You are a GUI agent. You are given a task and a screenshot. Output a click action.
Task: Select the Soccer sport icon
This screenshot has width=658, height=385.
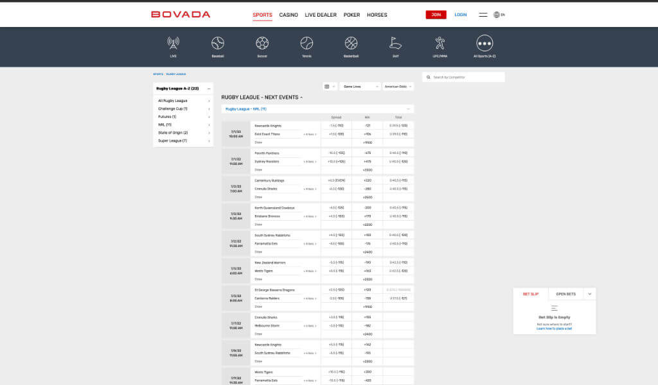(262, 43)
